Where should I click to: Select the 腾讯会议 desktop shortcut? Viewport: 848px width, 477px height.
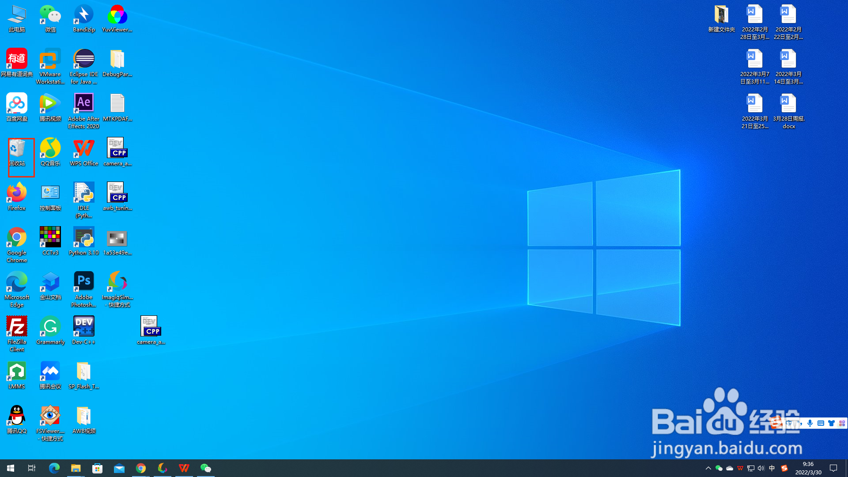click(50, 375)
